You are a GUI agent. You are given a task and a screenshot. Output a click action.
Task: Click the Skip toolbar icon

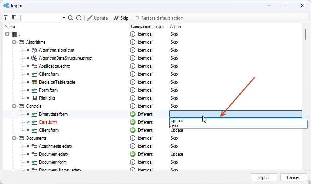[x=116, y=18]
